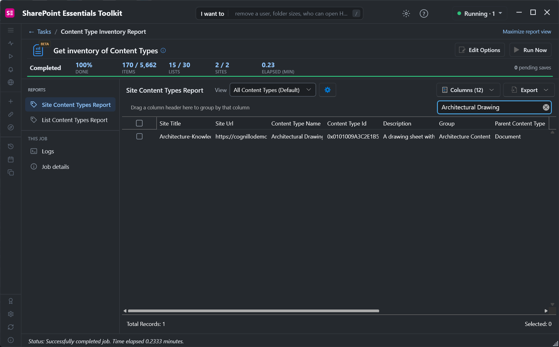Click the globe icon in the left sidebar
The height and width of the screenshot is (347, 559).
coord(11,82)
